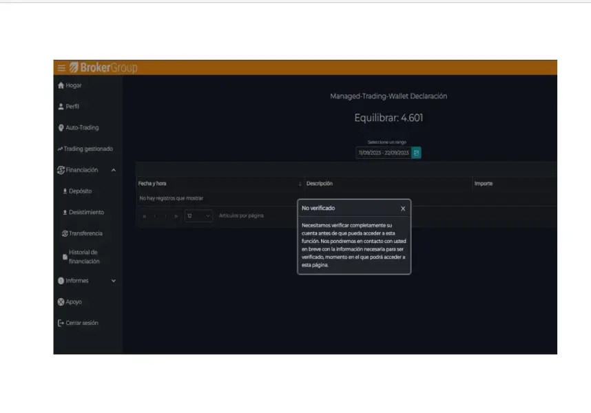
Task: Select Trading gestionado in sidebar
Action: pyautogui.click(x=87, y=149)
